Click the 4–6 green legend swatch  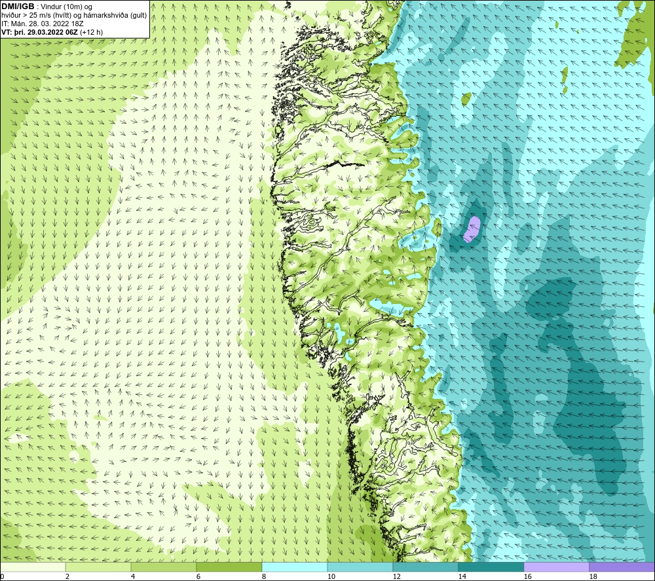pyautogui.click(x=164, y=567)
